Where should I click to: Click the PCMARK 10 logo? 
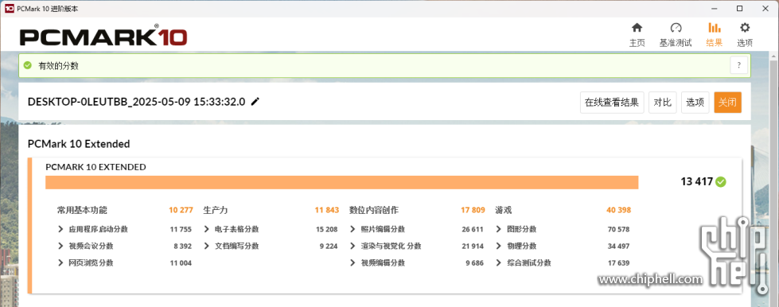103,37
